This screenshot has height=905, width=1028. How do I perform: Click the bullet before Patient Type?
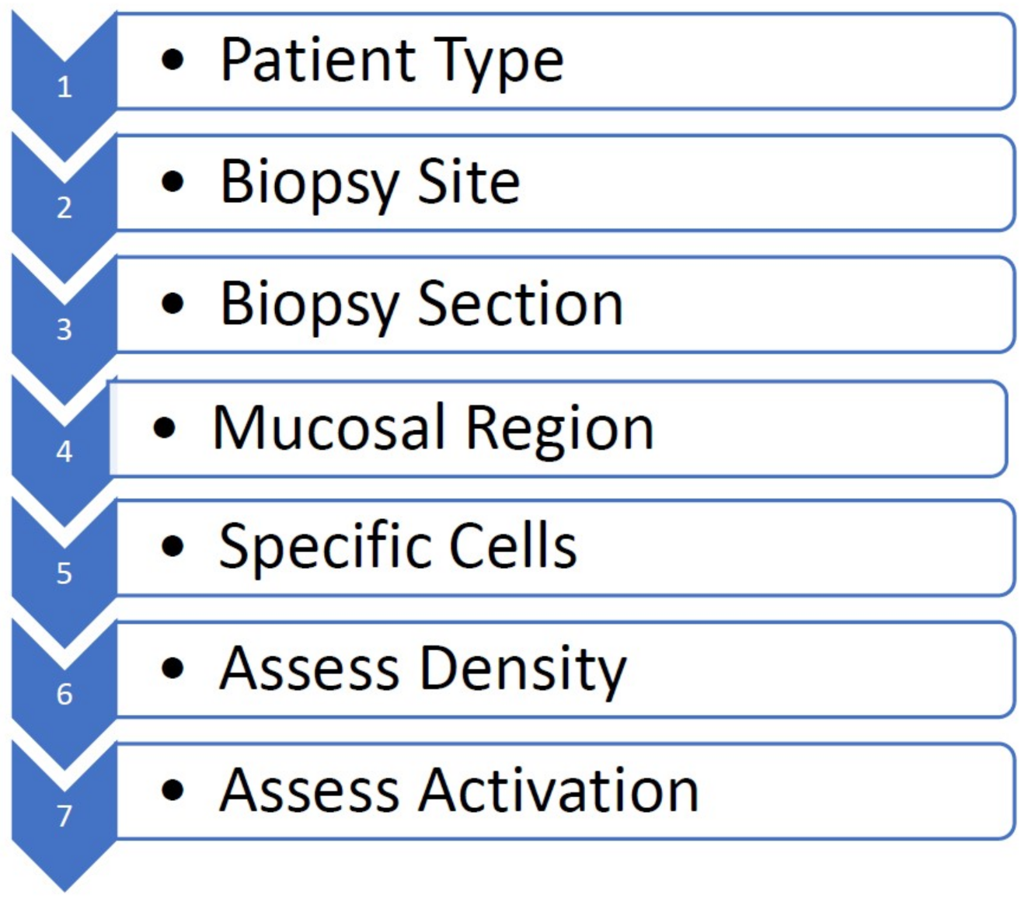coord(172,60)
